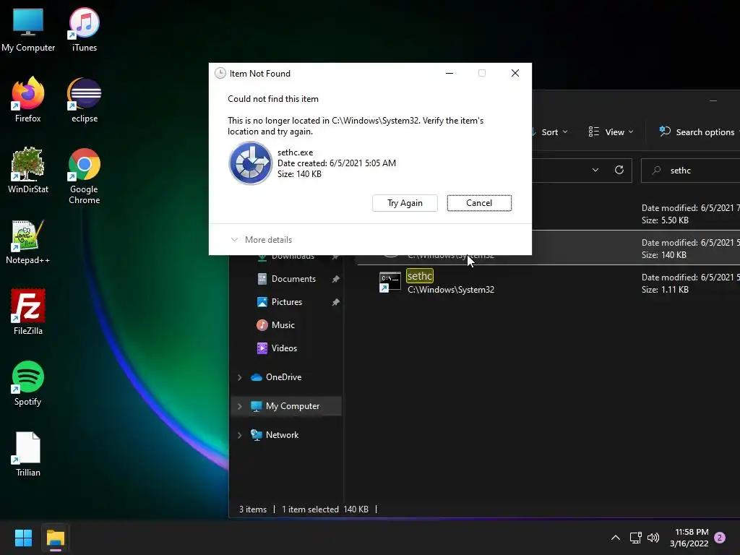Open My Computer desktop icon
The height and width of the screenshot is (555, 740).
point(28,29)
